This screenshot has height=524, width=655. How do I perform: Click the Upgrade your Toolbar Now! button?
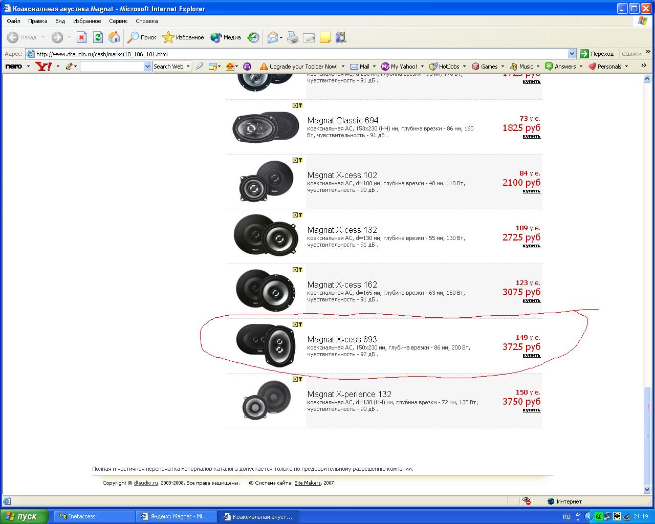[299, 67]
